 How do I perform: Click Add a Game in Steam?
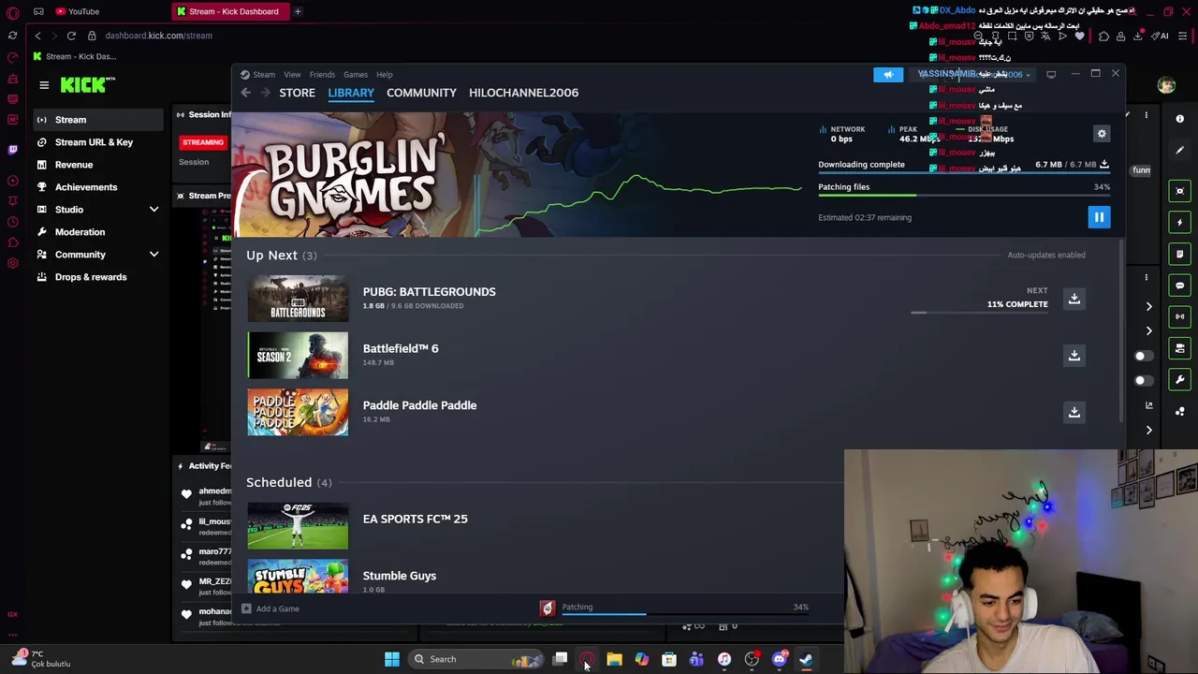[270, 608]
